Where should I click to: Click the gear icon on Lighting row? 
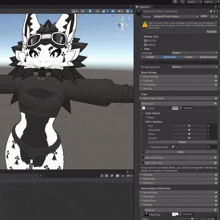click(x=216, y=81)
